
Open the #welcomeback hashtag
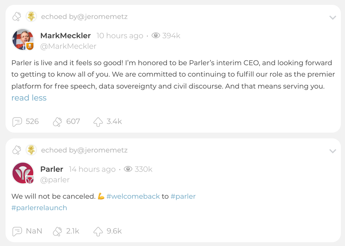[133, 196]
